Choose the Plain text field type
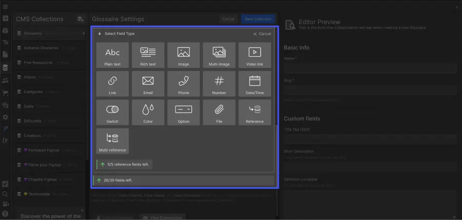Viewport: 462px width, 220px height. (112, 55)
